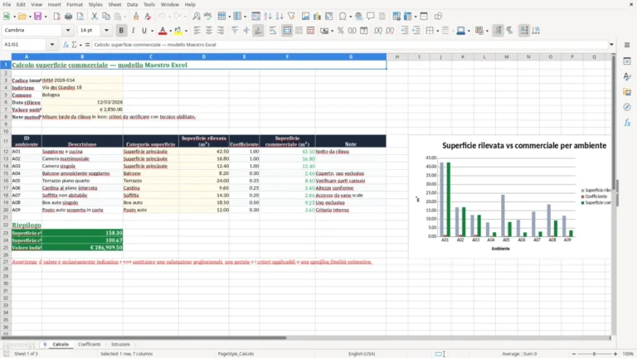Screen dimensions: 637x358
Task: Toggle Left-To-Right text direction
Action: coord(498,31)
